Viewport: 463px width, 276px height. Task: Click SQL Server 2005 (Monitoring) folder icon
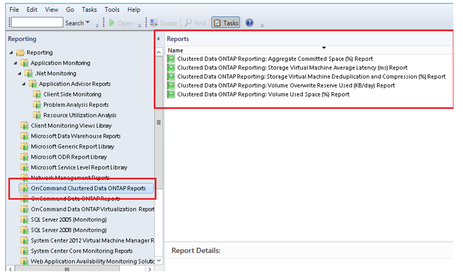point(24,220)
